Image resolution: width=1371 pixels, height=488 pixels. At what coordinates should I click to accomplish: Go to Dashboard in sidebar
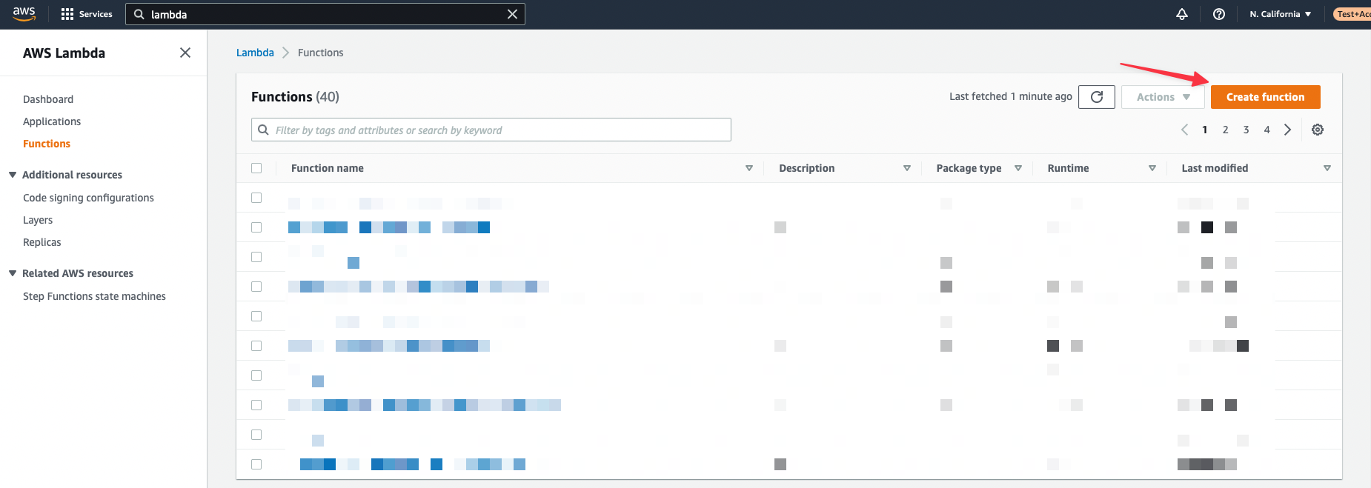pos(48,99)
